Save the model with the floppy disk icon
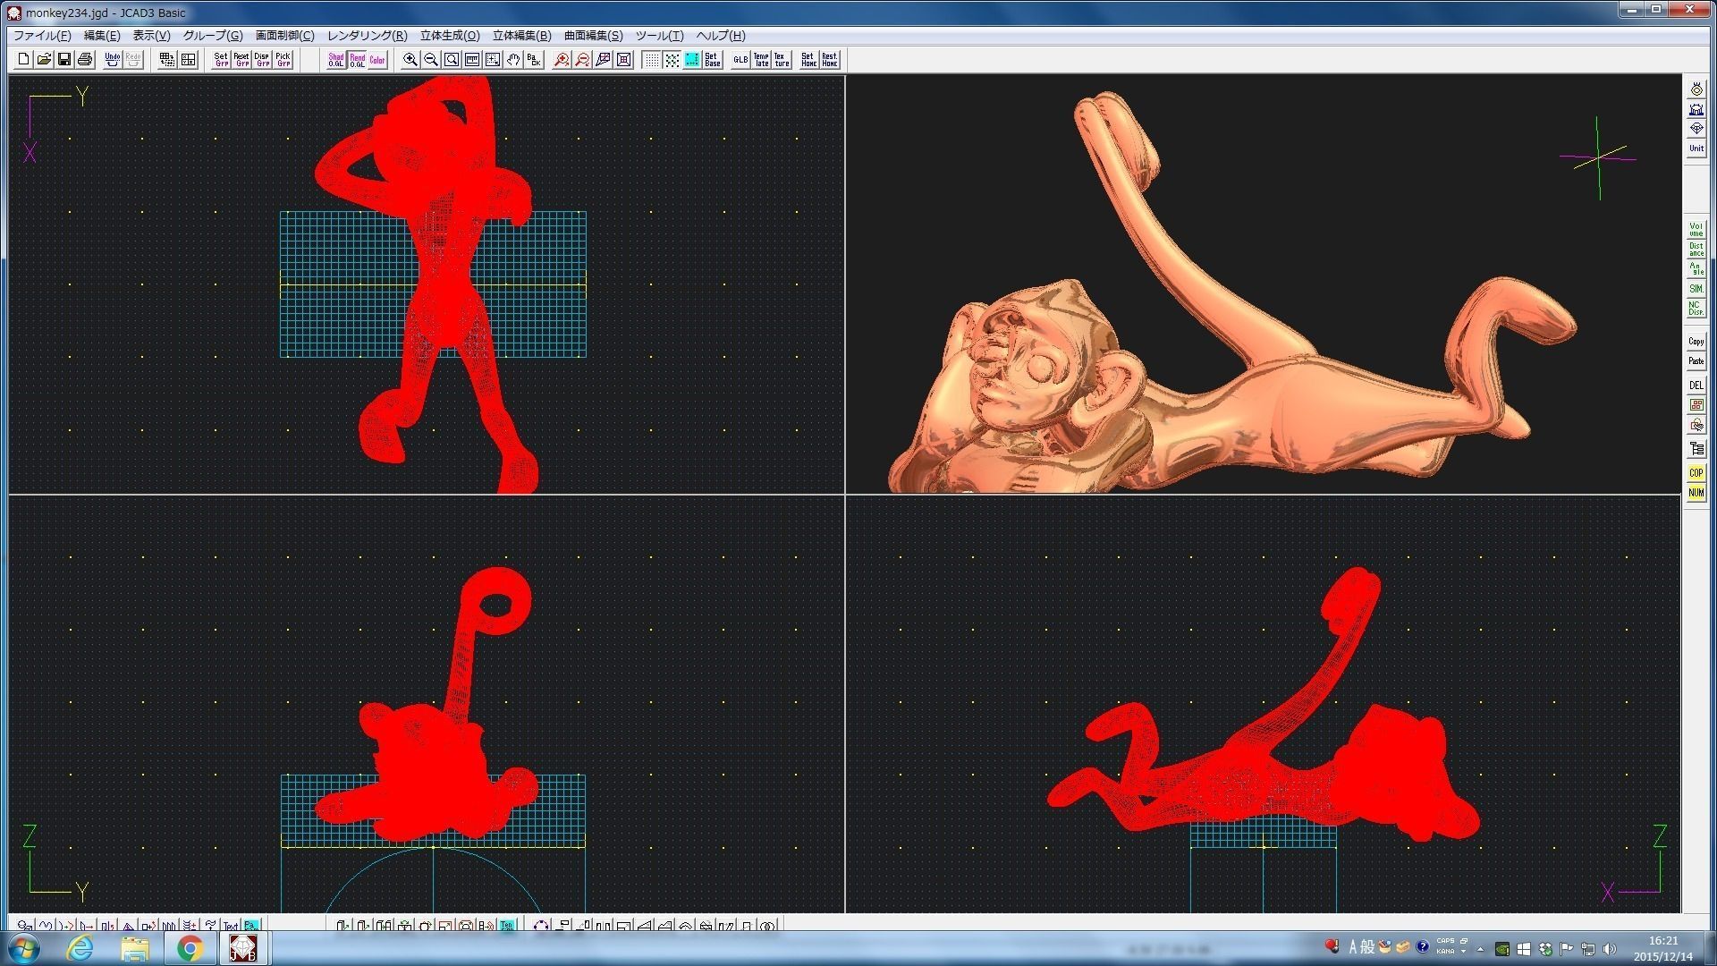 [64, 60]
